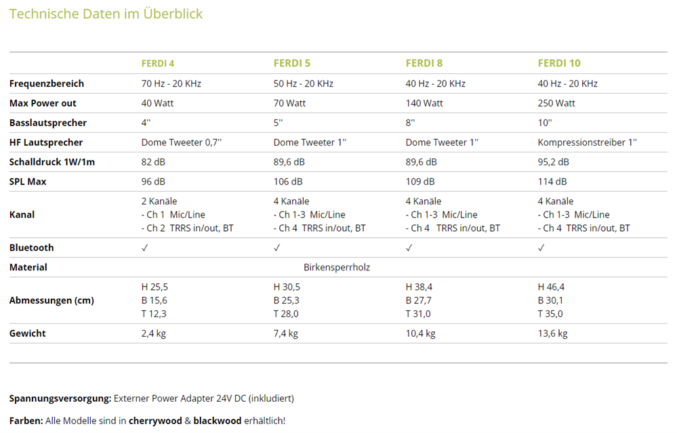The width and height of the screenshot is (677, 433).
Task: Click the Bluetooth checkmark under FERDI 5
Action: [x=277, y=248]
